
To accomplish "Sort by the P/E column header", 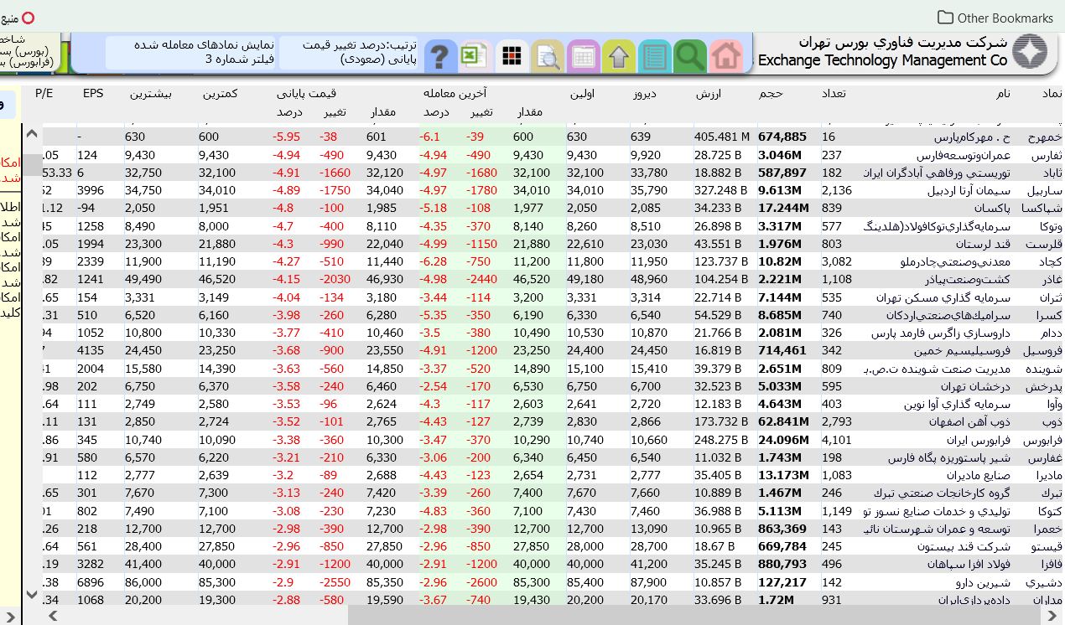I will point(44,93).
